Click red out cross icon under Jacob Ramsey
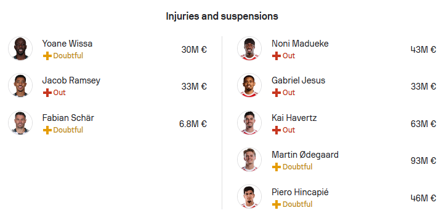 coord(47,93)
